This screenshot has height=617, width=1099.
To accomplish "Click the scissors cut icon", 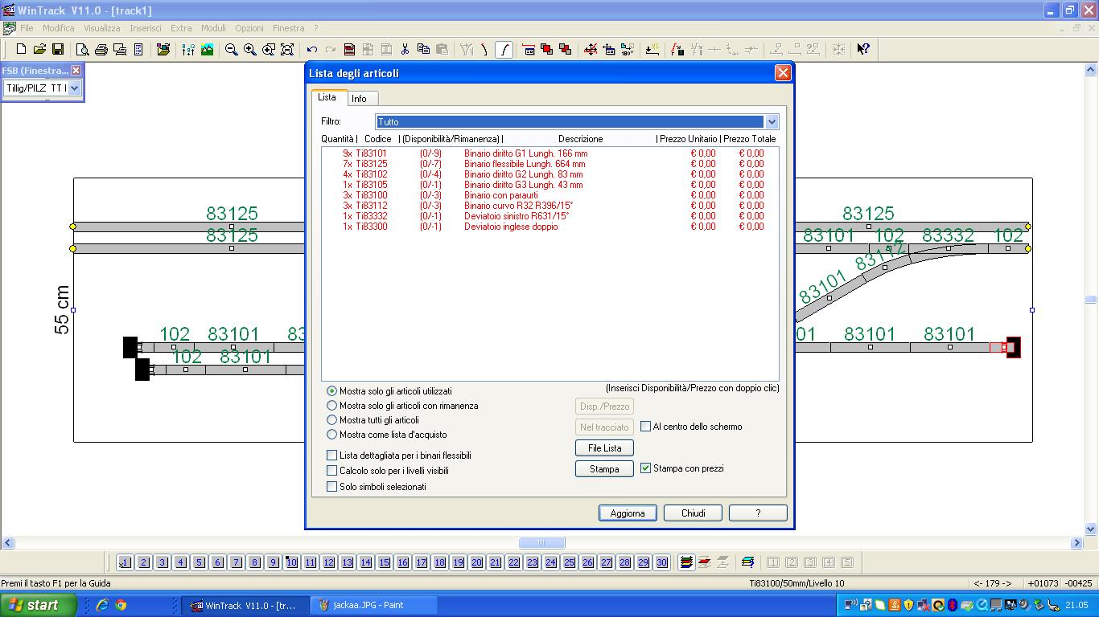I will pyautogui.click(x=405, y=49).
